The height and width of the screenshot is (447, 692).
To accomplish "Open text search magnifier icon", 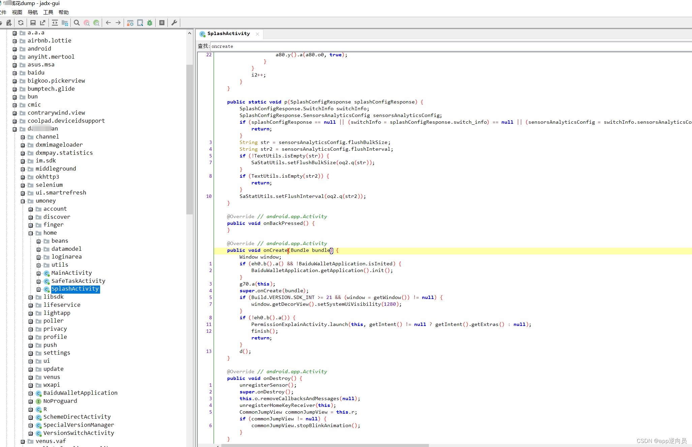I will pos(77,23).
